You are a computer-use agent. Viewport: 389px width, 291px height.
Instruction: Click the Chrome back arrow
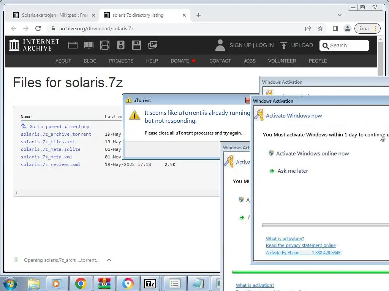tap(14, 28)
